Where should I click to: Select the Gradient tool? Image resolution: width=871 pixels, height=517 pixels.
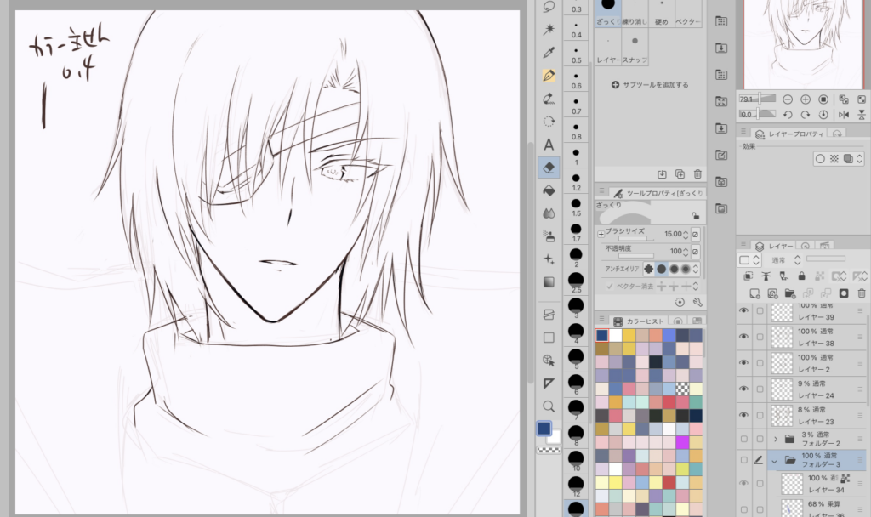(549, 281)
